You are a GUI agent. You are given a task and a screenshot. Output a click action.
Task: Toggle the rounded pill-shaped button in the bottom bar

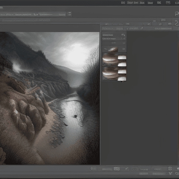click(117, 169)
